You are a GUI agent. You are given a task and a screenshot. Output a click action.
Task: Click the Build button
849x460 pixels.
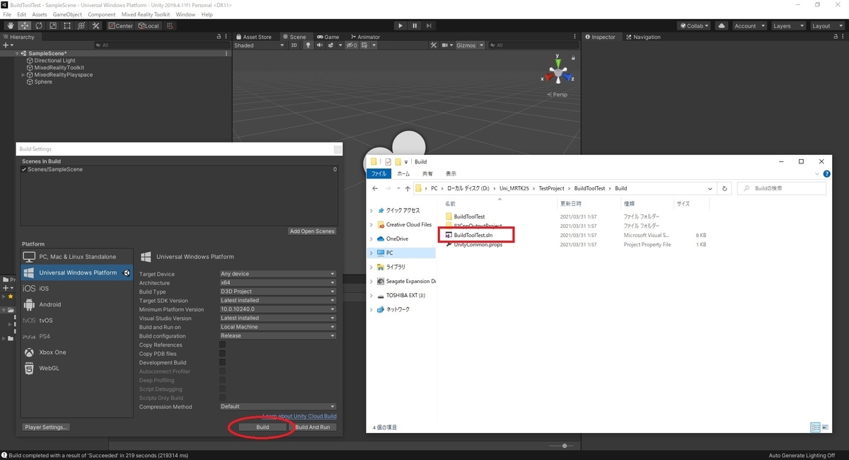262,427
